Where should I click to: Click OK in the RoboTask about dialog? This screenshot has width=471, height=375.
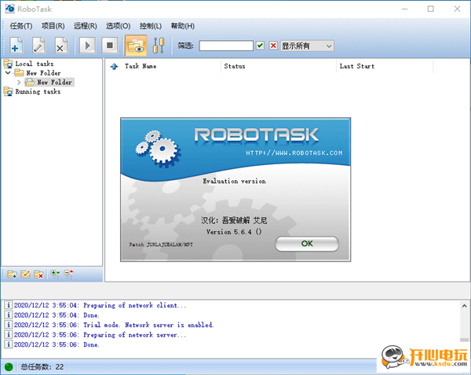tap(307, 244)
